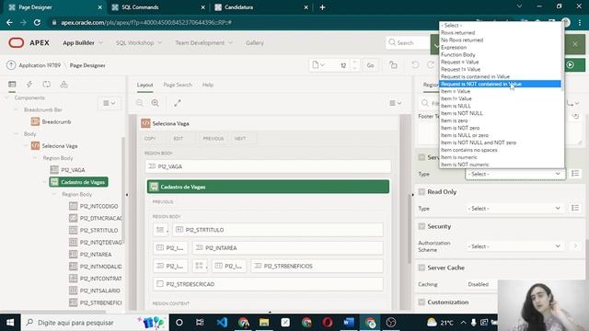Switch to Candidatura browser tab

(x=261, y=7)
